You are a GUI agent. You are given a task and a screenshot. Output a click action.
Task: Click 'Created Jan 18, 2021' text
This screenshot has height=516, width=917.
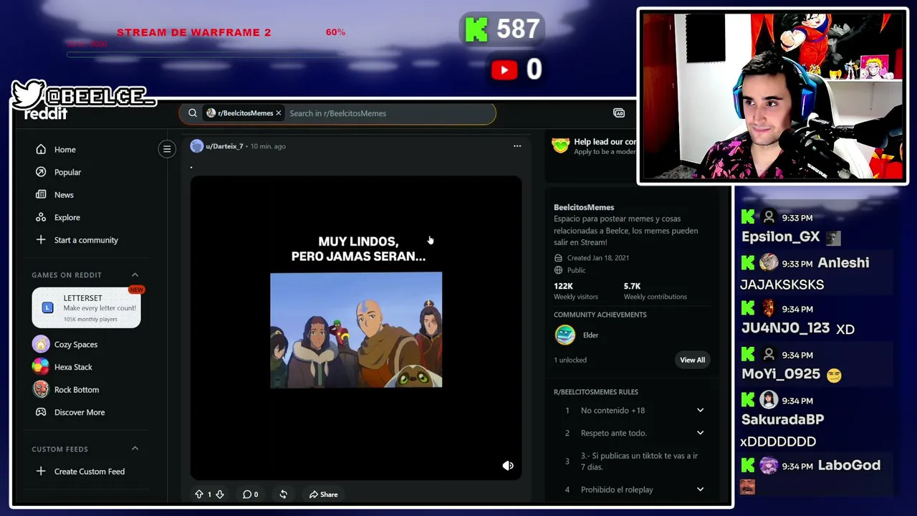(598, 258)
